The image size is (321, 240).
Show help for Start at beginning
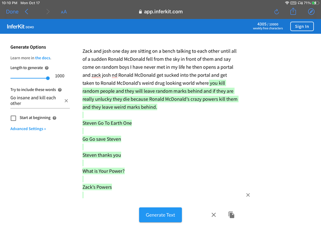tap(55, 118)
